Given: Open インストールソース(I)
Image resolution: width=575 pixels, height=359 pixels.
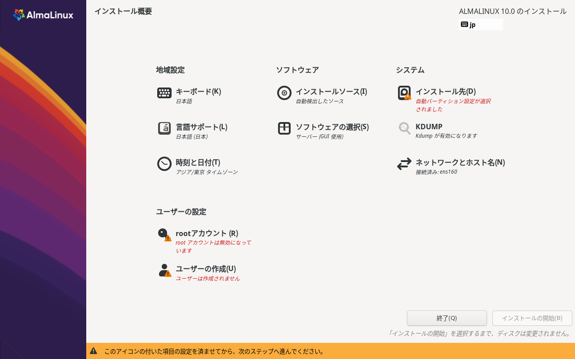Looking at the screenshot, I should [x=332, y=92].
